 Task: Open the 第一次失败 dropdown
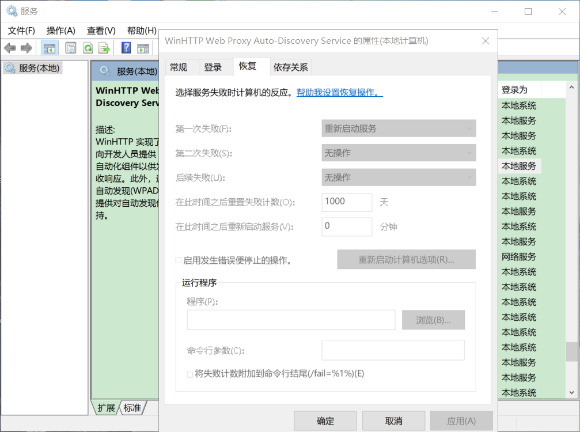(399, 128)
